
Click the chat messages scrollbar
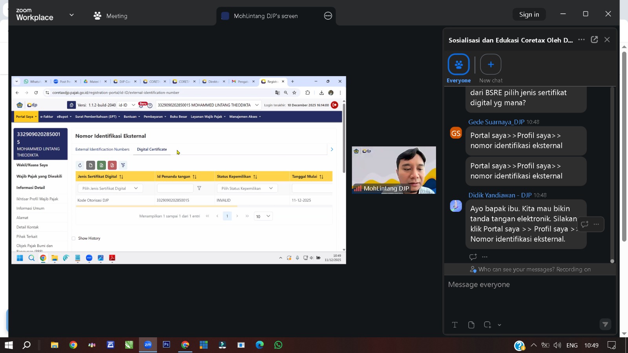(612, 173)
